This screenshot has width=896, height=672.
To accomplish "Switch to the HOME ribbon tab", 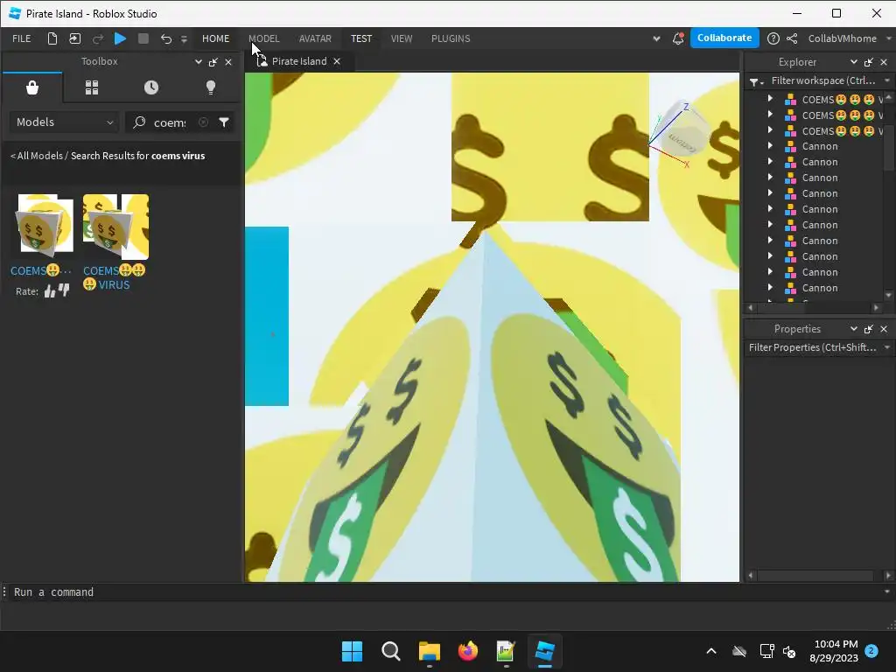I will tap(215, 38).
